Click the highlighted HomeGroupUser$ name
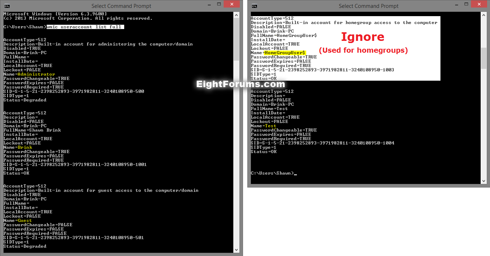The height and width of the screenshot is (256, 490). click(x=285, y=53)
